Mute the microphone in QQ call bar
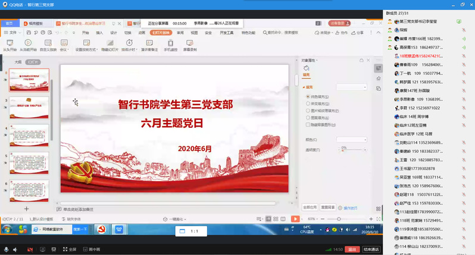Image resolution: width=475 pixels, height=255 pixels. 6,249
